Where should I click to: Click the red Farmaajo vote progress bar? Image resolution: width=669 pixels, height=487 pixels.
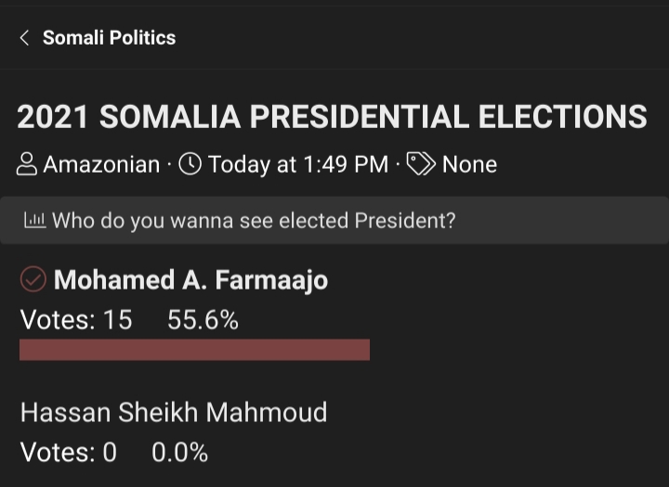194,350
